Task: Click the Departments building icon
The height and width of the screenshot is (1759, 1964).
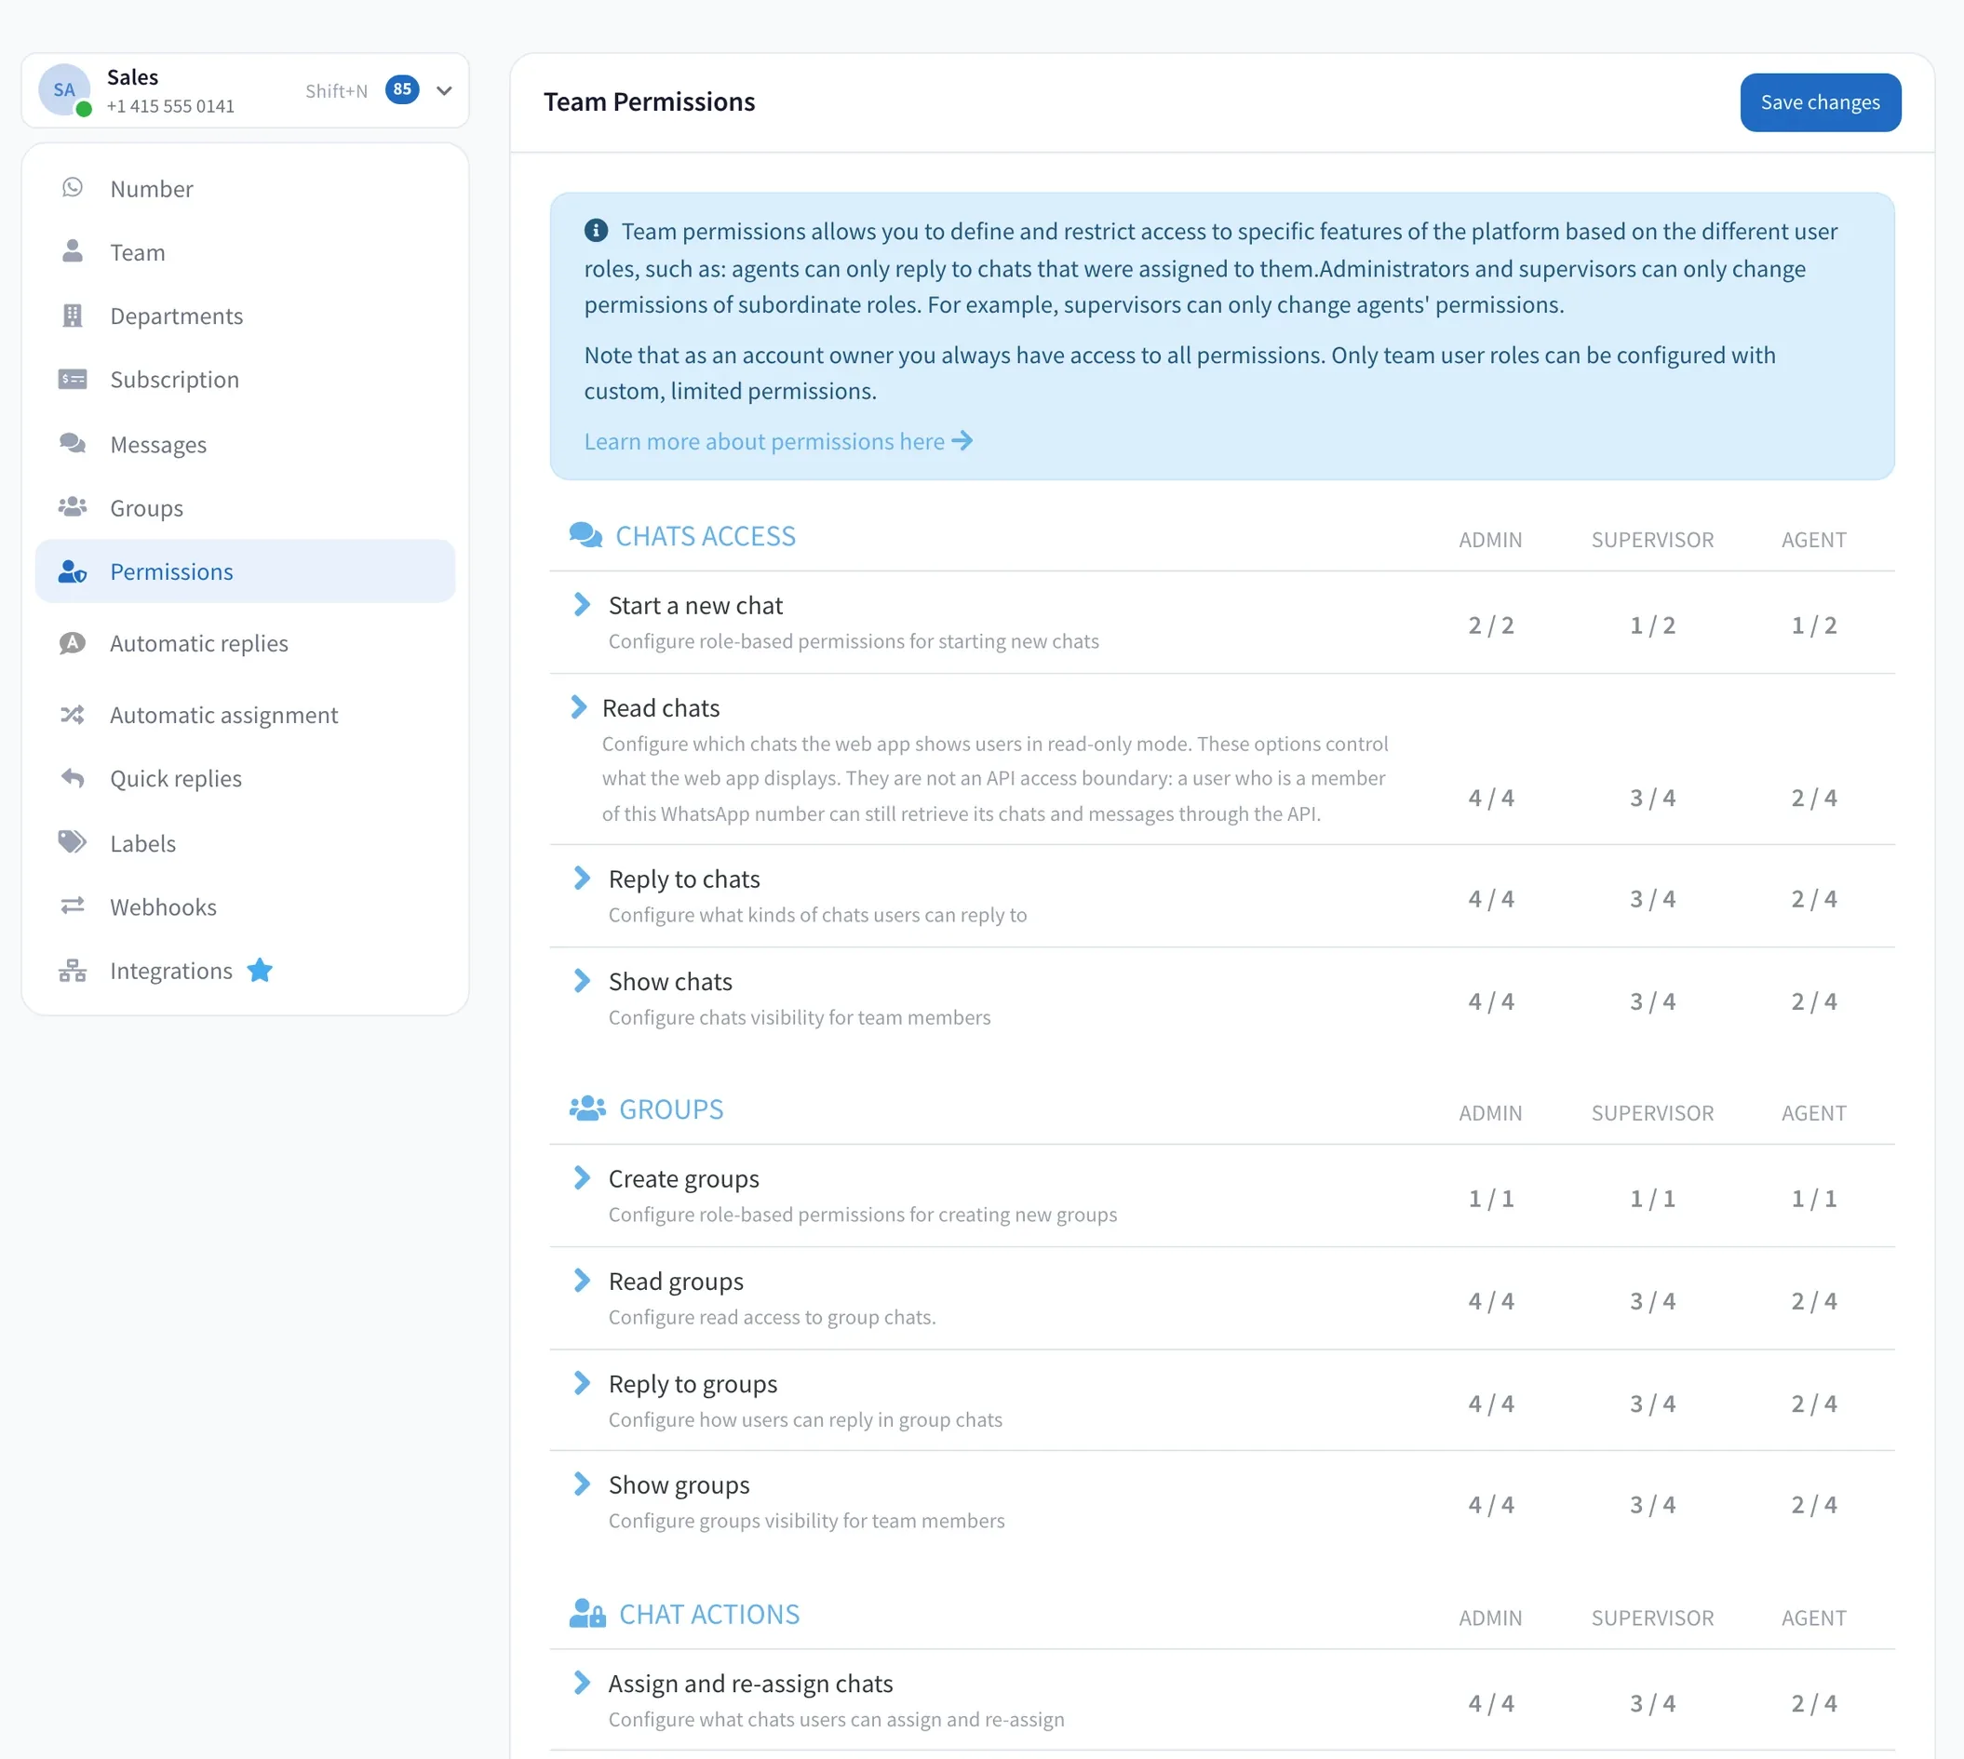Action: (73, 316)
